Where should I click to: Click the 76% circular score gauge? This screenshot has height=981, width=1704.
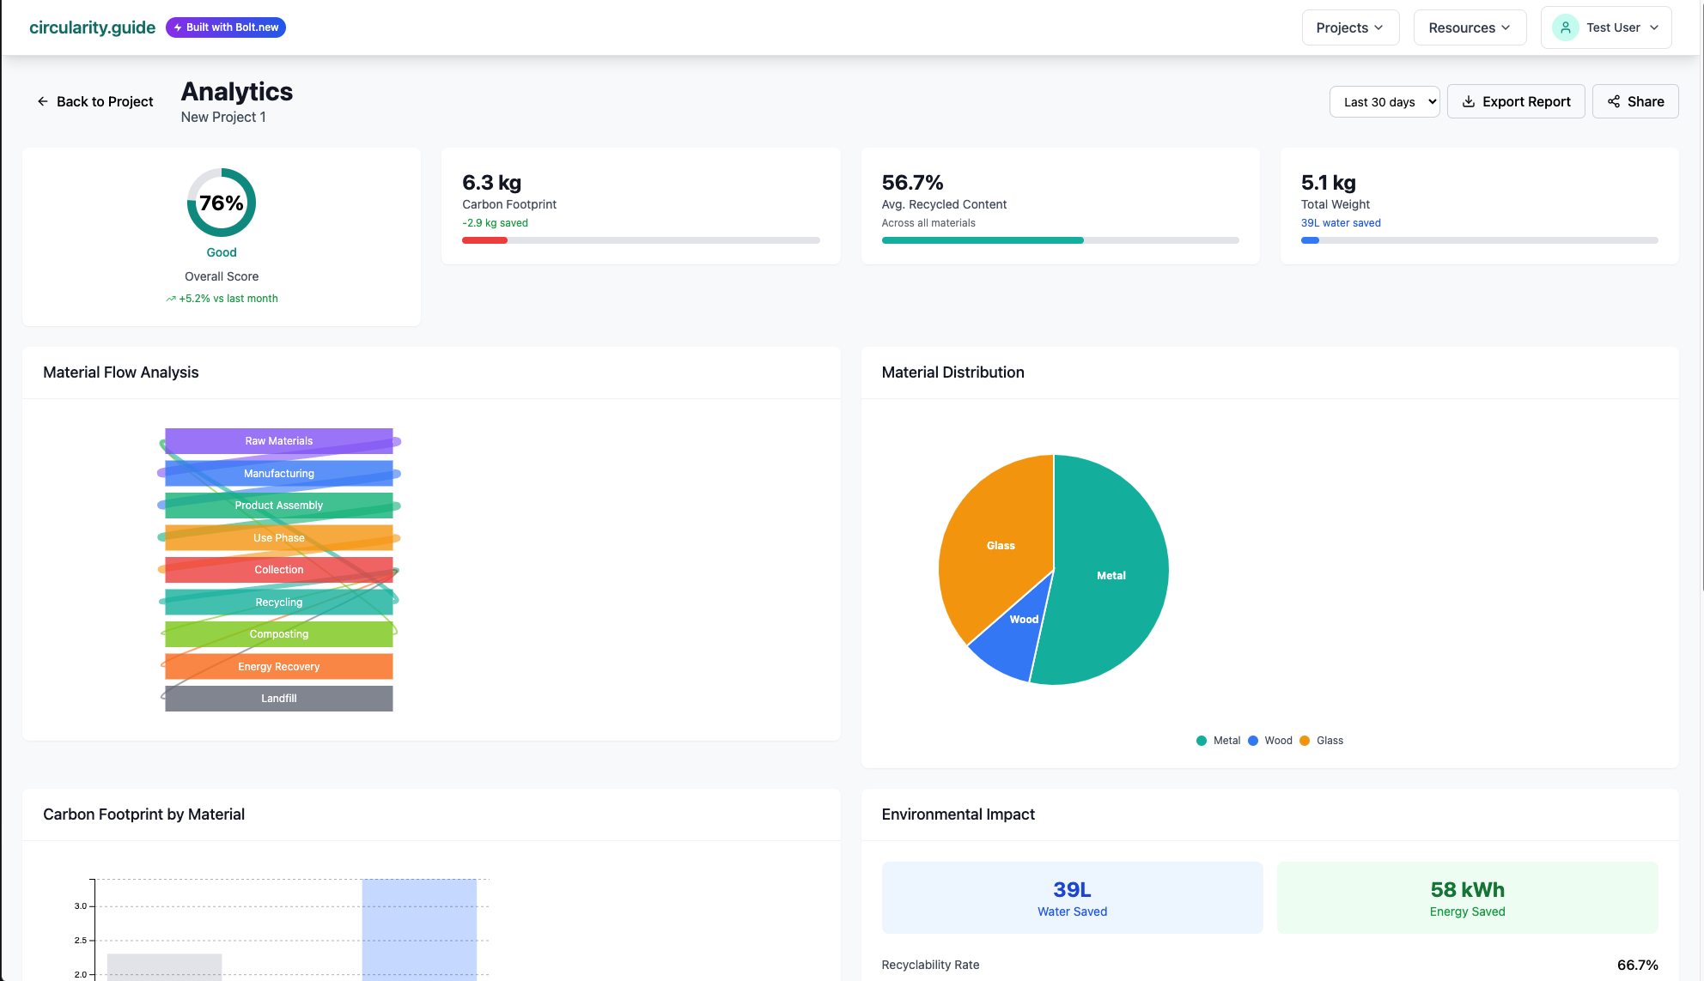coord(222,203)
